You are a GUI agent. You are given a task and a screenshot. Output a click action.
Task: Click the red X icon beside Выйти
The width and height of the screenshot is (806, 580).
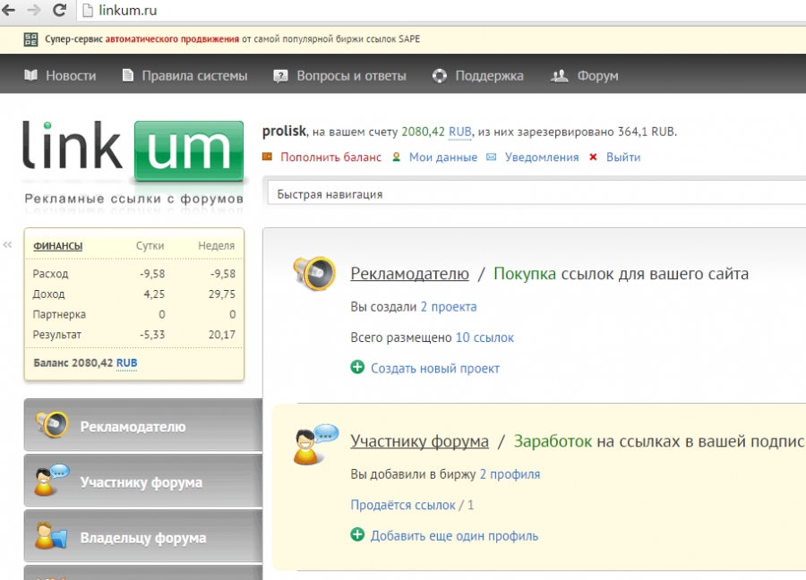click(593, 158)
